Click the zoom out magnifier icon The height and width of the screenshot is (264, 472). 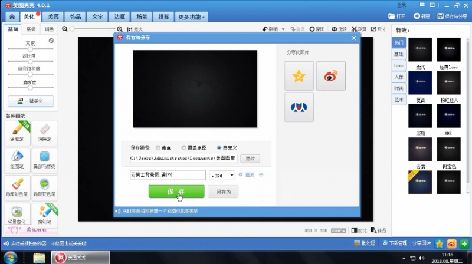[x=65, y=29]
